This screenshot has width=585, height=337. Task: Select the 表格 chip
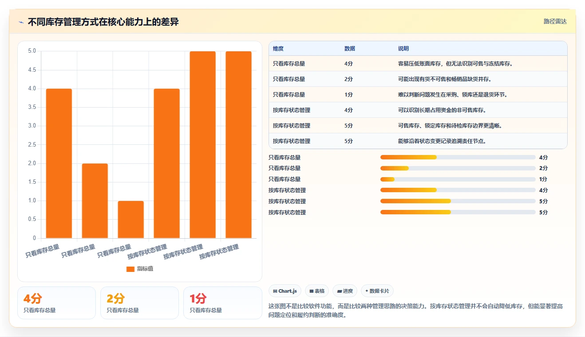317,291
